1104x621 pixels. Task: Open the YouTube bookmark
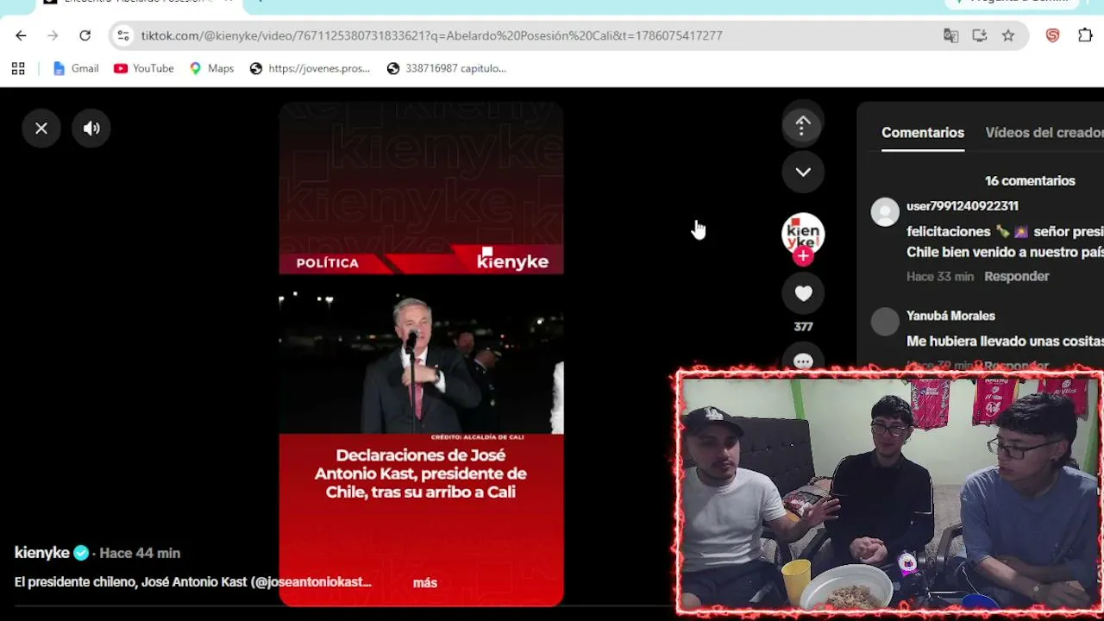[x=143, y=68]
